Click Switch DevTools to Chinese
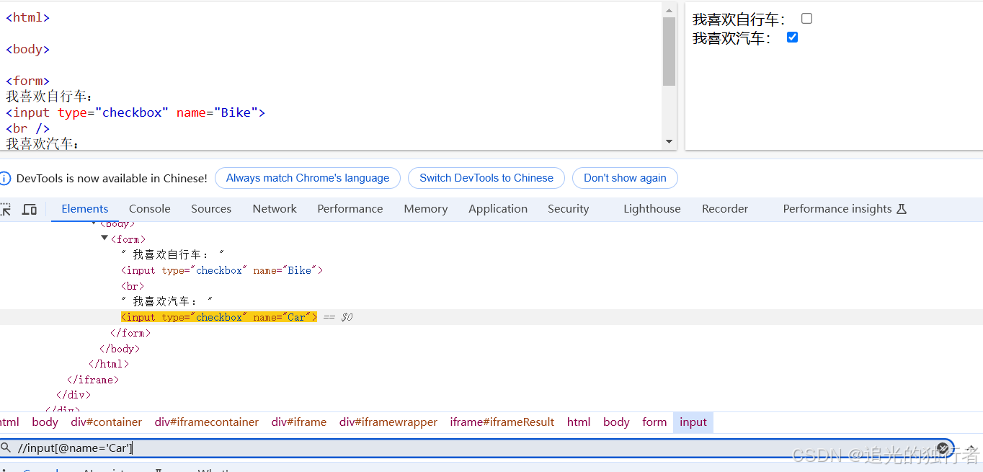This screenshot has width=983, height=472. (486, 177)
